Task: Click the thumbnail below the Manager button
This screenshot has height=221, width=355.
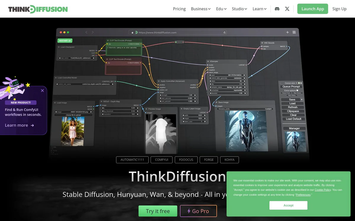Action: point(295,142)
